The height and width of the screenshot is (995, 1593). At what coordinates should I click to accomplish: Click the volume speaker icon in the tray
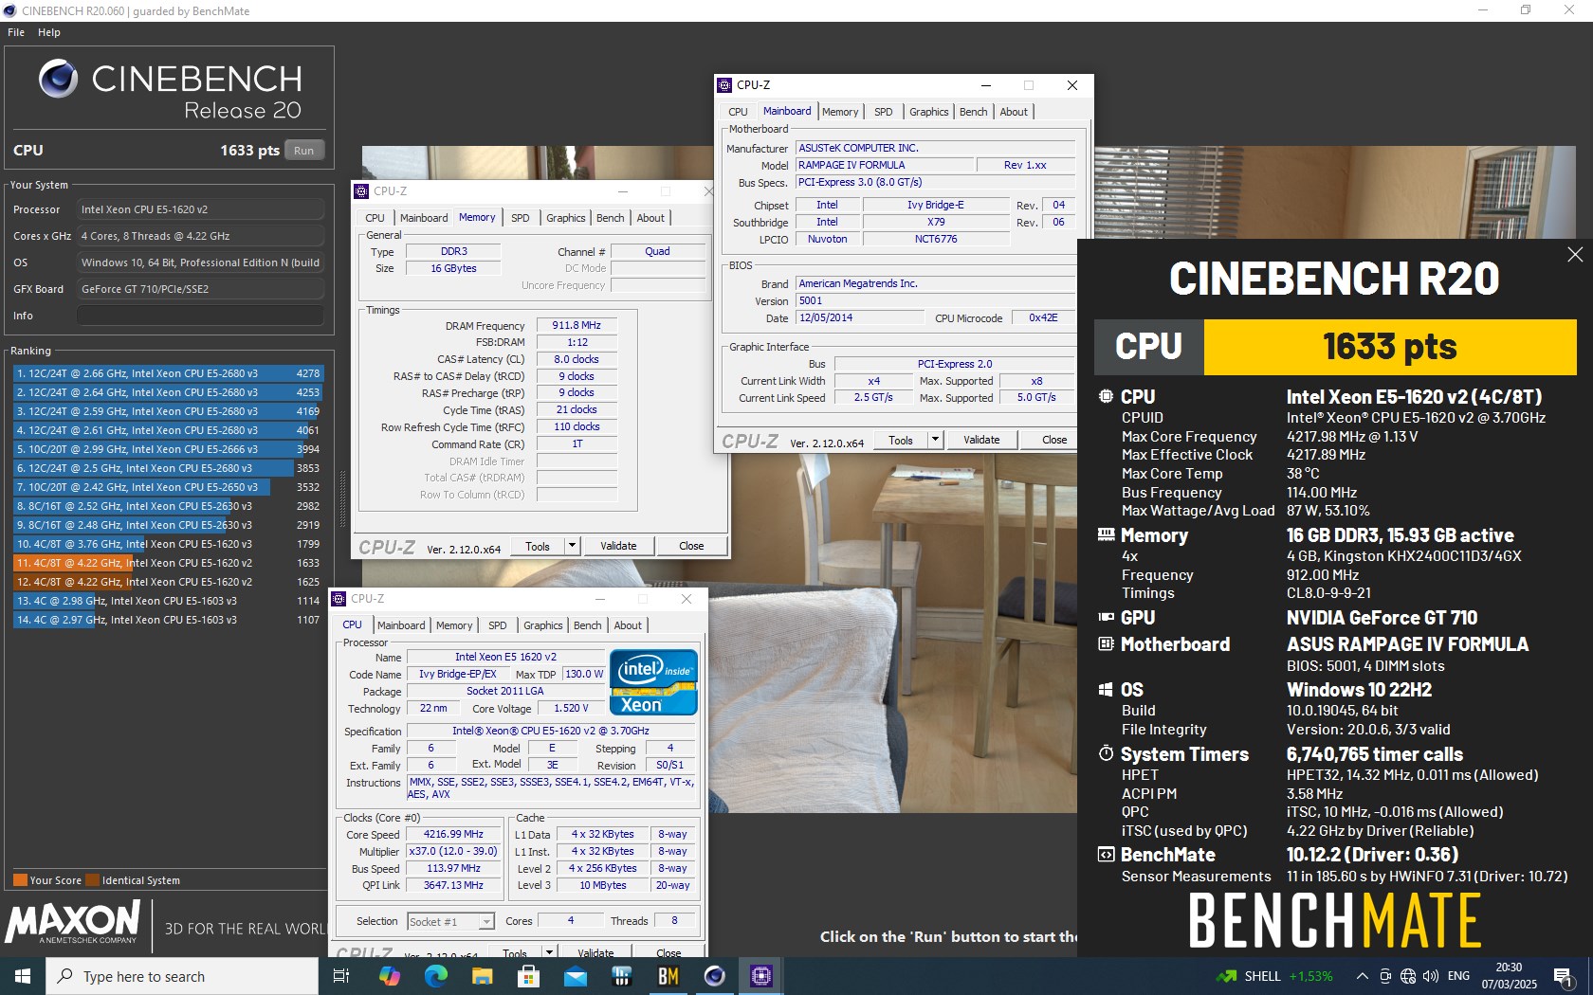(1430, 976)
